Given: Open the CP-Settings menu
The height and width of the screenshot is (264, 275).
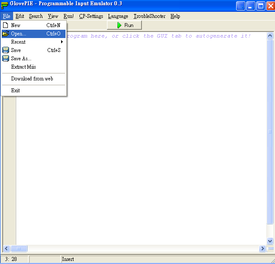Looking at the screenshot, I should click(x=91, y=16).
